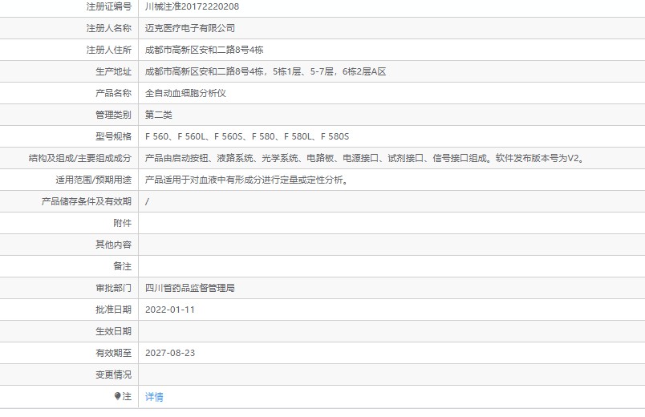This screenshot has height=417, width=645.
Task: Click the slash value for 产品储存条件及有效期
Action: coord(147,201)
